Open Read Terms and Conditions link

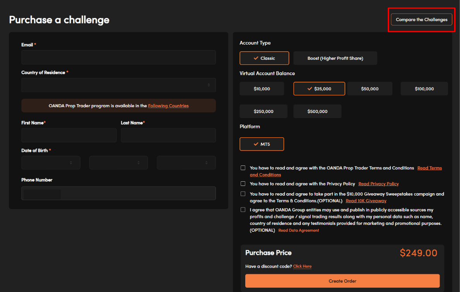pos(429,168)
